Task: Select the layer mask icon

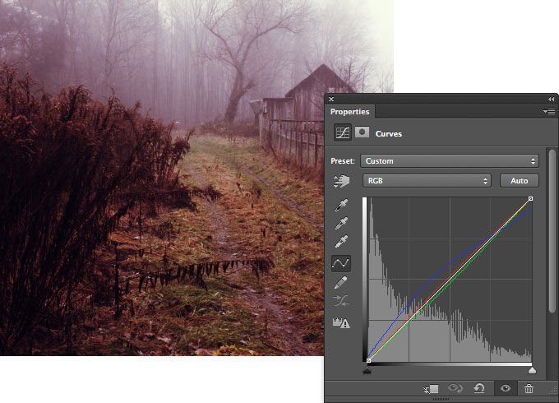Action: pyautogui.click(x=362, y=132)
